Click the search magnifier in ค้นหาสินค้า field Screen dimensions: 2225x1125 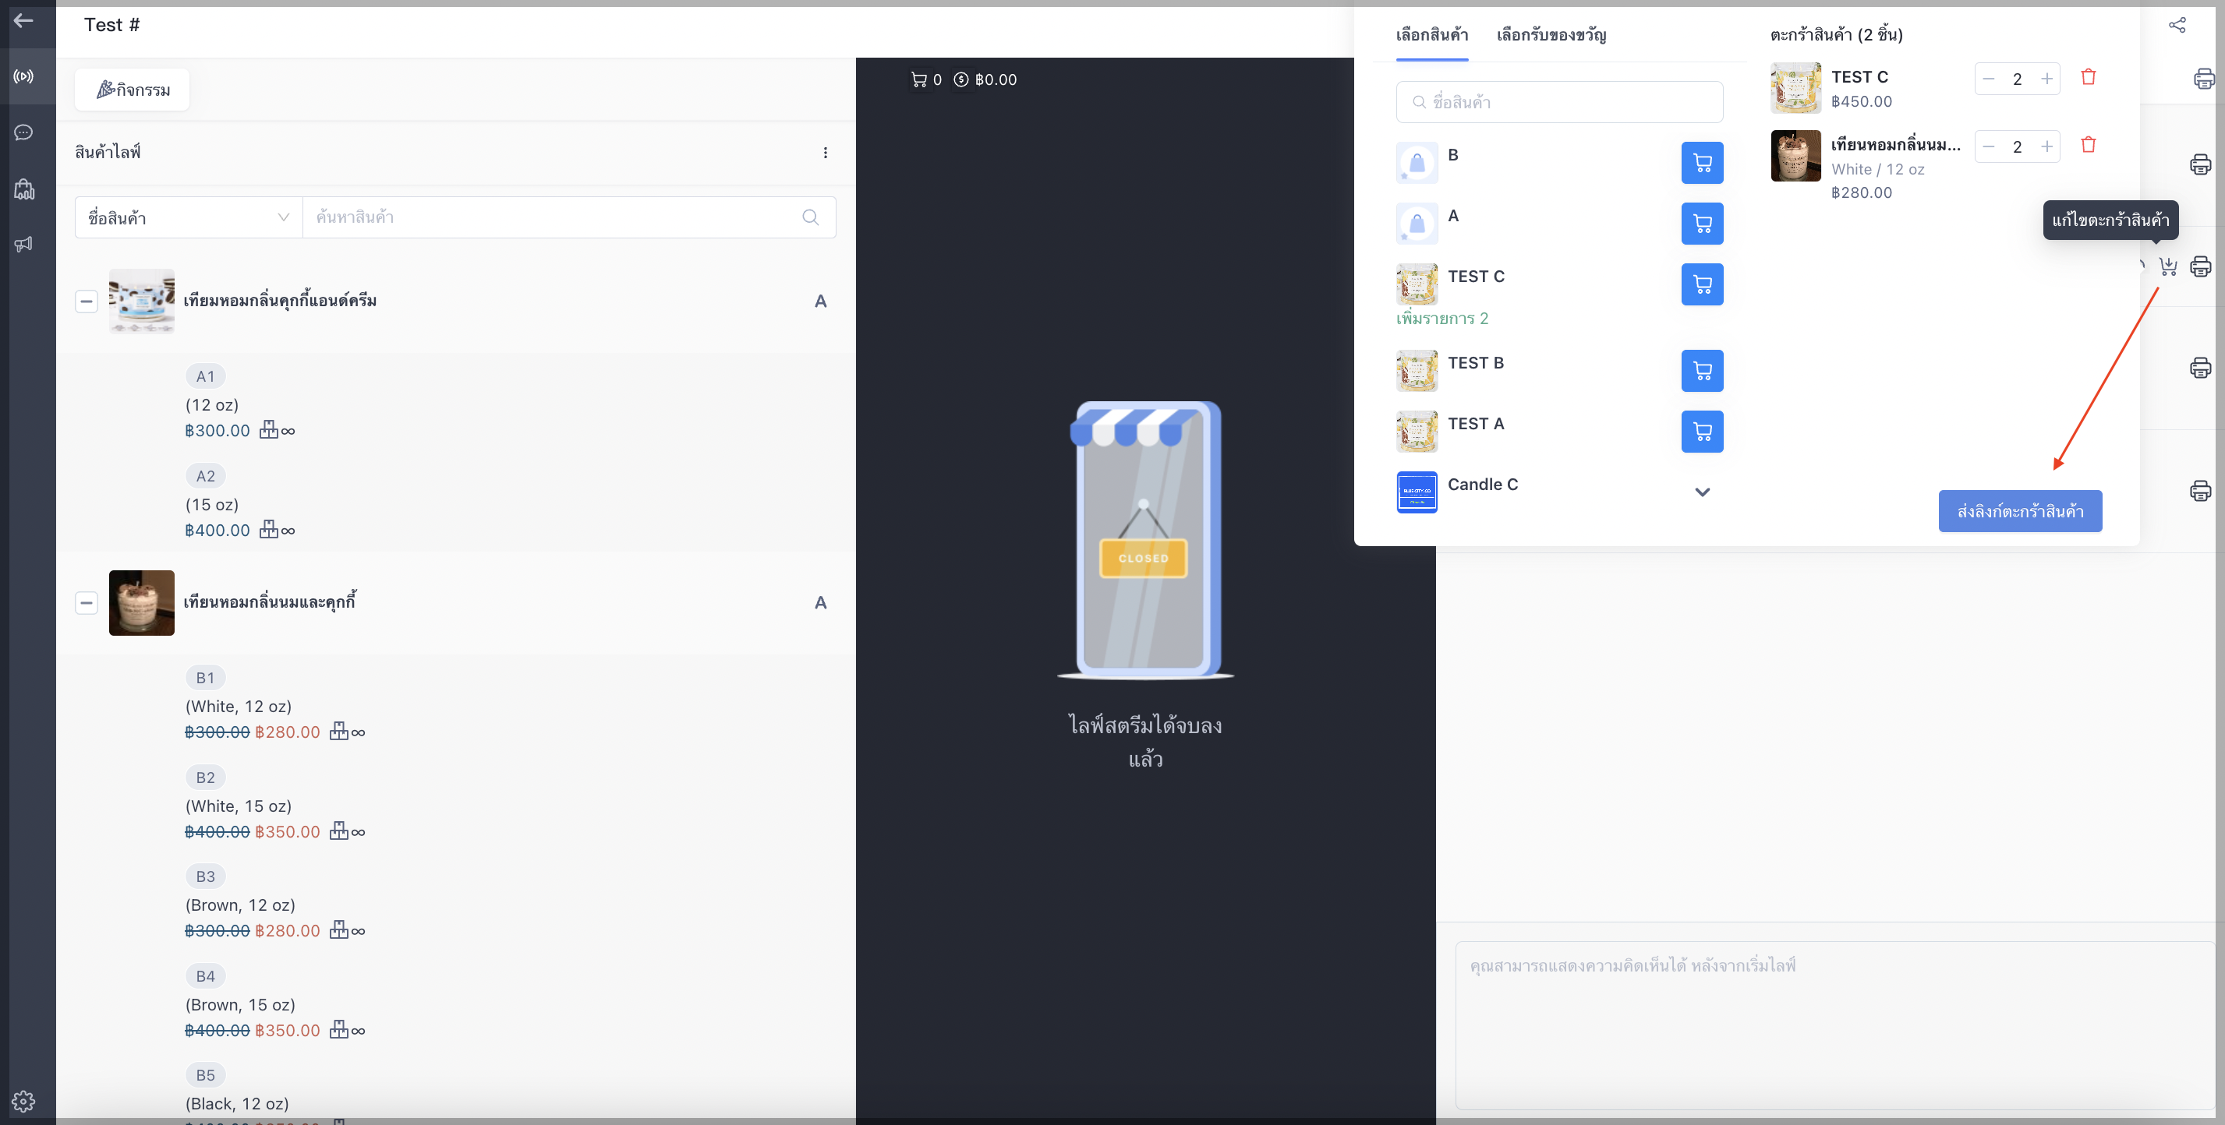(810, 217)
